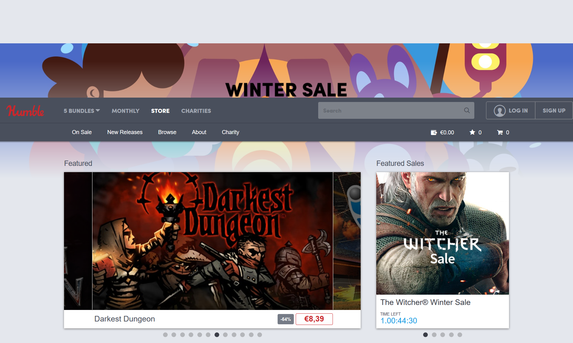The image size is (573, 343).
Task: Click The Witcher® Winter Sale title
Action: click(425, 302)
